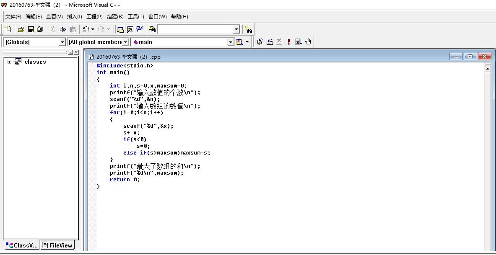
Task: Open the 工具(T) menu
Action: (x=136, y=17)
